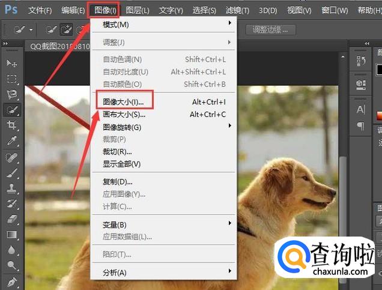Choose 复制(D)... menu item
The width and height of the screenshot is (382, 290).
[164, 182]
